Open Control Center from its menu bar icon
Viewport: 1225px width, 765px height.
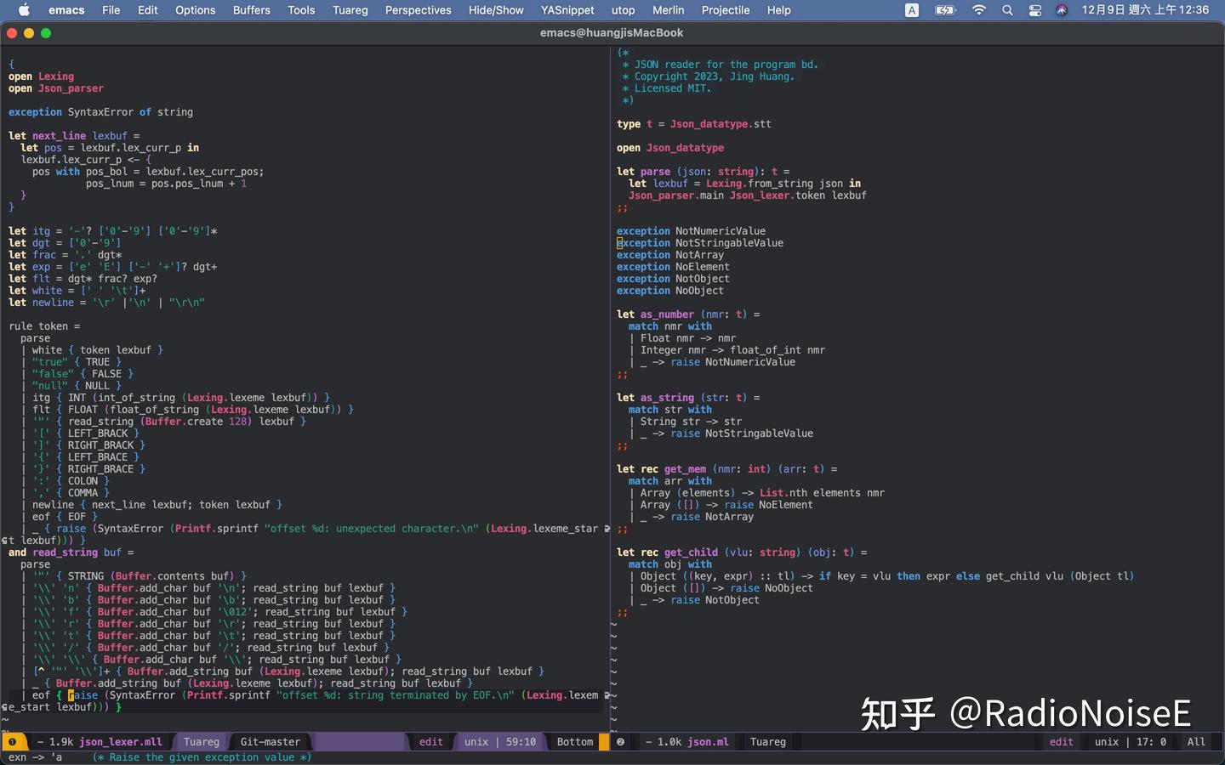[x=1035, y=10]
